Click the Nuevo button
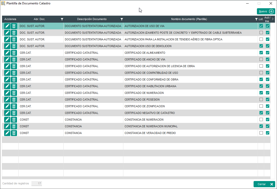This screenshot has height=189, width=277. pos(266,11)
